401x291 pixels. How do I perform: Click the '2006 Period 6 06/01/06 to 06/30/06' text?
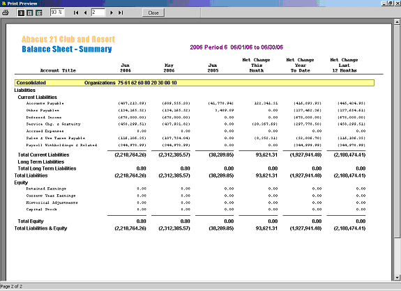pos(236,47)
